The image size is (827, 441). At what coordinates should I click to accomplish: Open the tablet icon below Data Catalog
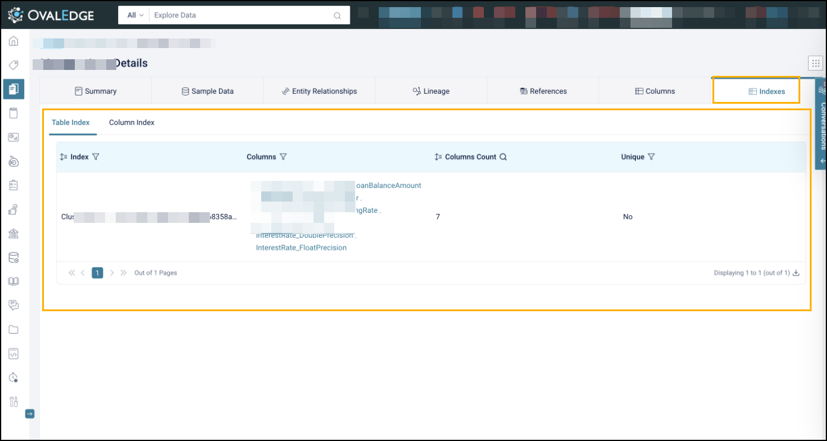point(14,113)
